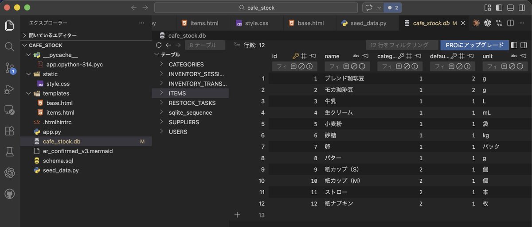Click the row filtering input field

coord(402,45)
